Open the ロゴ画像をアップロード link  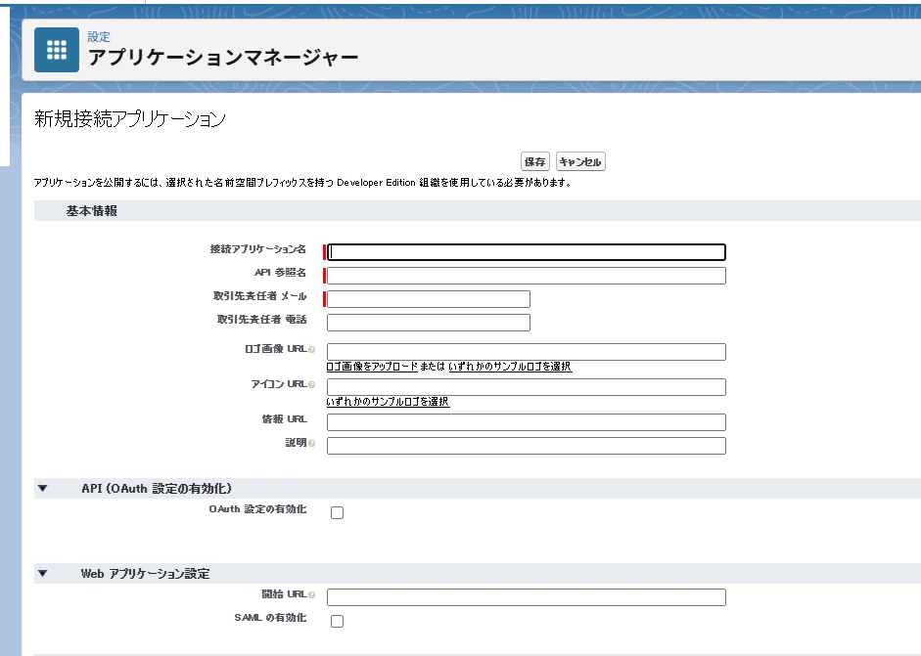pyautogui.click(x=372, y=367)
